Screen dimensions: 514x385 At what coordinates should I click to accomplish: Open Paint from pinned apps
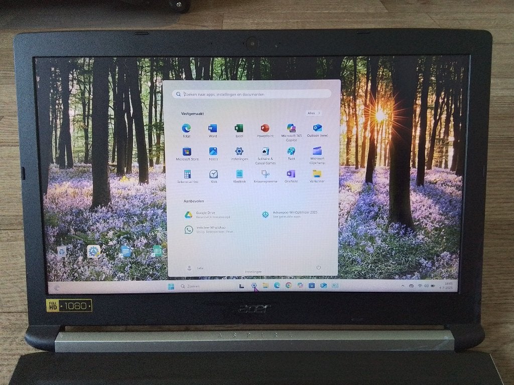(291, 153)
